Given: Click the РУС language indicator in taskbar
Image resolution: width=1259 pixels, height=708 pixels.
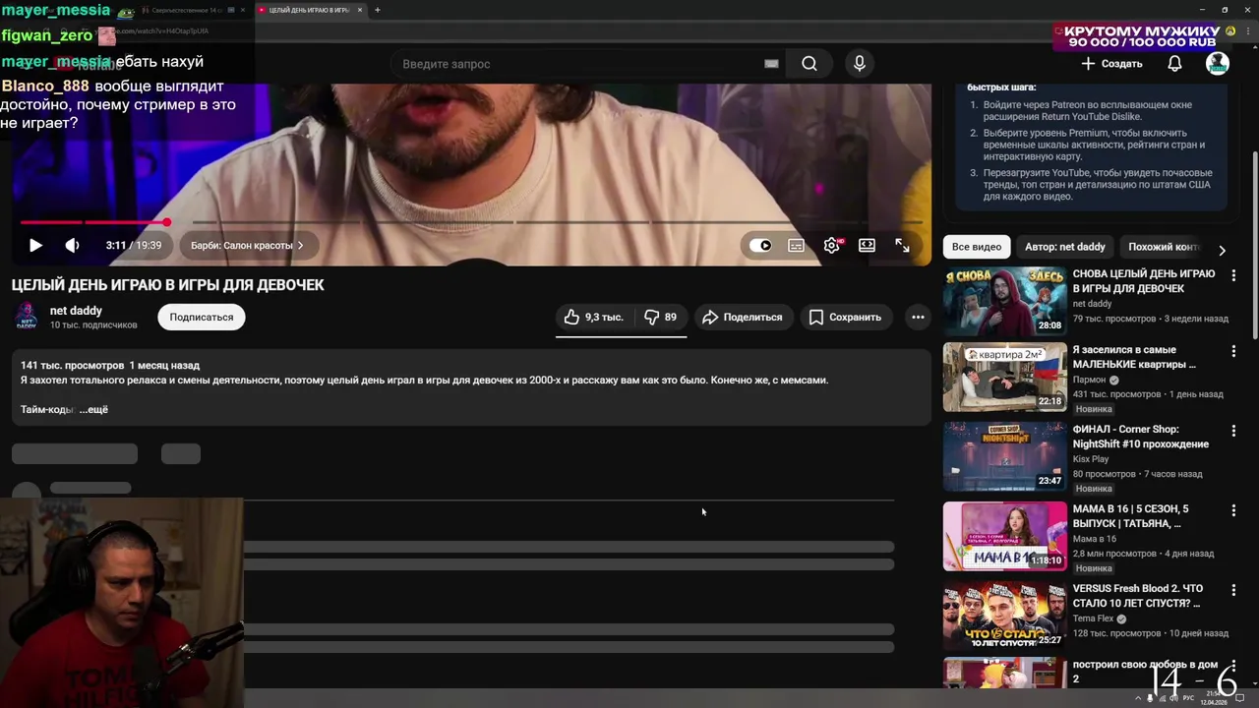Looking at the screenshot, I should coord(1188,698).
